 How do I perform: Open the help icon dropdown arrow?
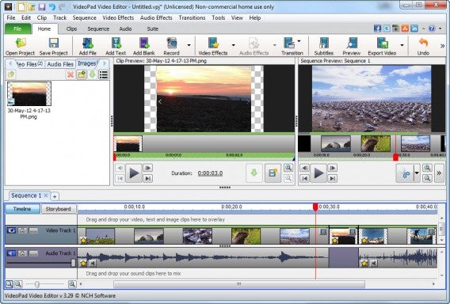point(440,28)
